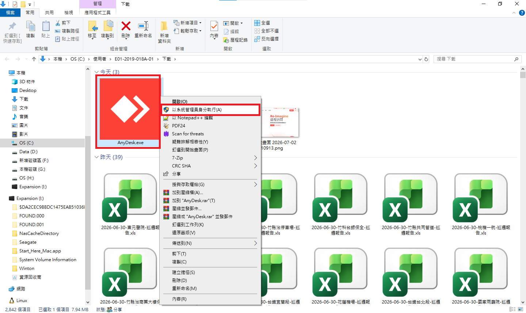Click the 釘選到快速存取 pin icon
Image resolution: width=526 pixels, height=313 pixels.
point(12,26)
